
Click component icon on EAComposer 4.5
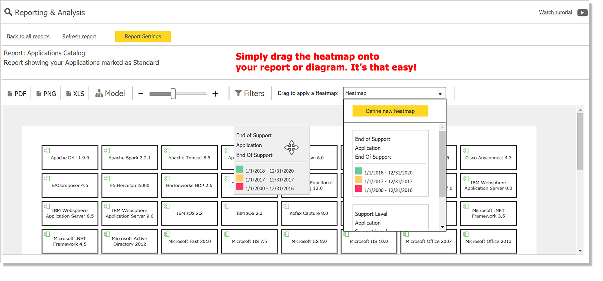[x=47, y=178]
